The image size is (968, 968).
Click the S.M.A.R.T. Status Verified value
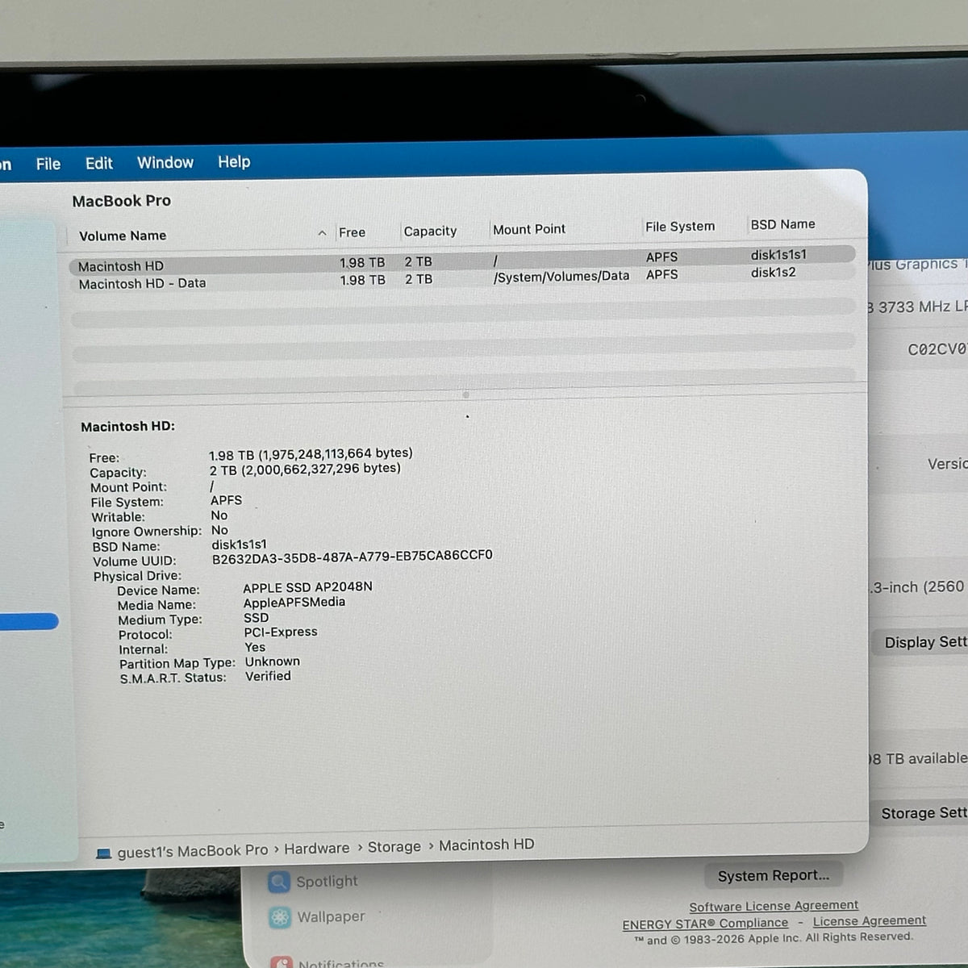coord(268,676)
